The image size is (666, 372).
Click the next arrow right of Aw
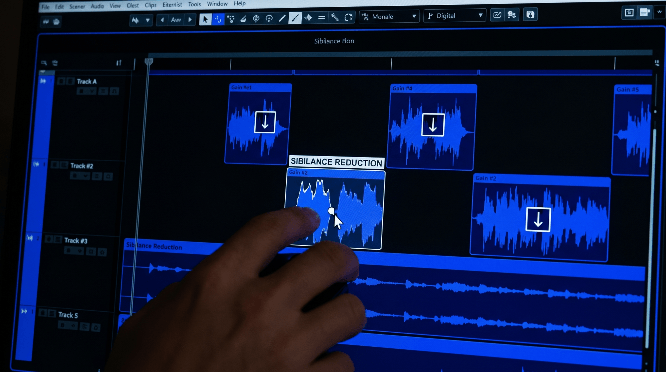190,20
